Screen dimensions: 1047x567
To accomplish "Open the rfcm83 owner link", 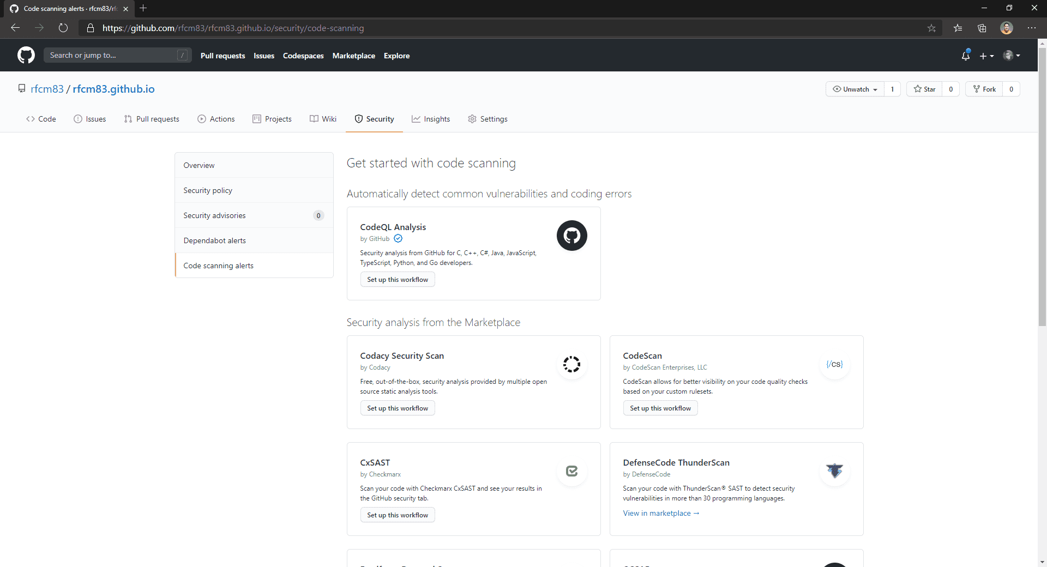I will pos(47,89).
